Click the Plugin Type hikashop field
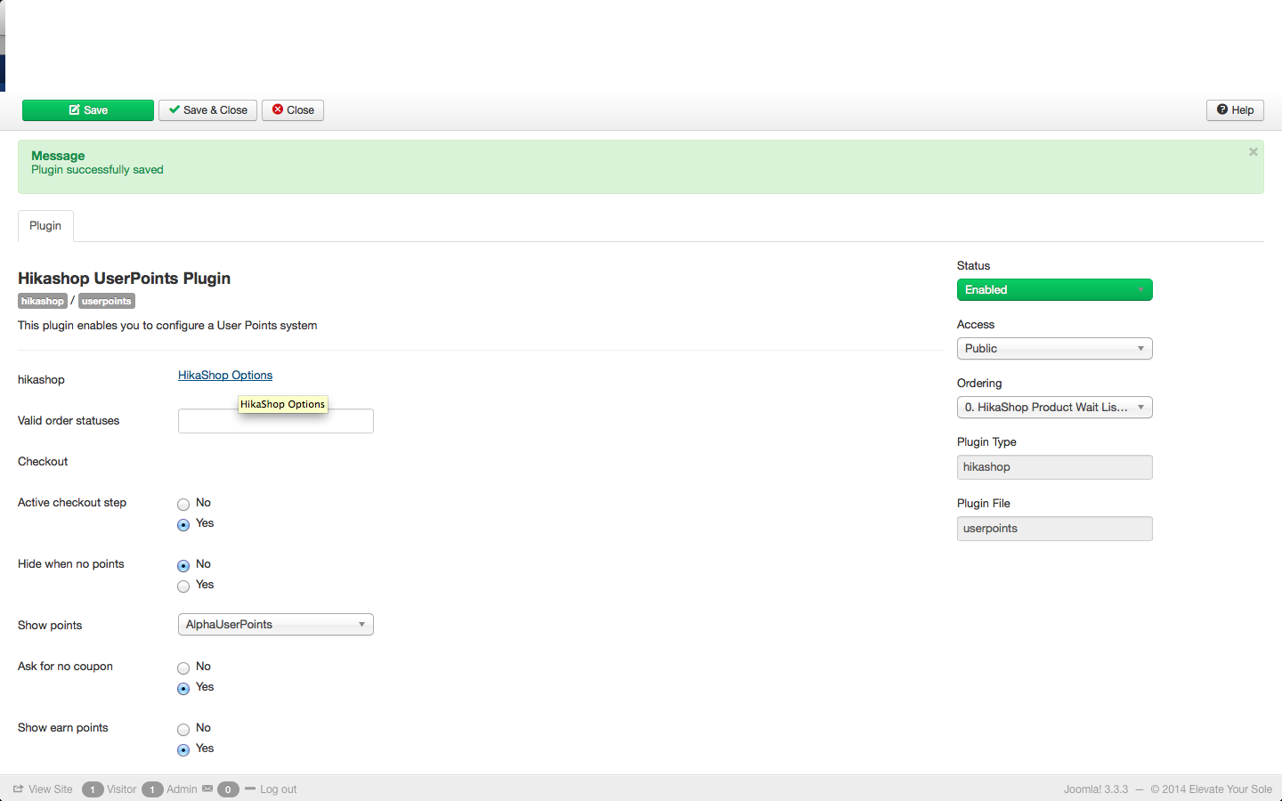Screen dimensions: 1282x801 1055,467
